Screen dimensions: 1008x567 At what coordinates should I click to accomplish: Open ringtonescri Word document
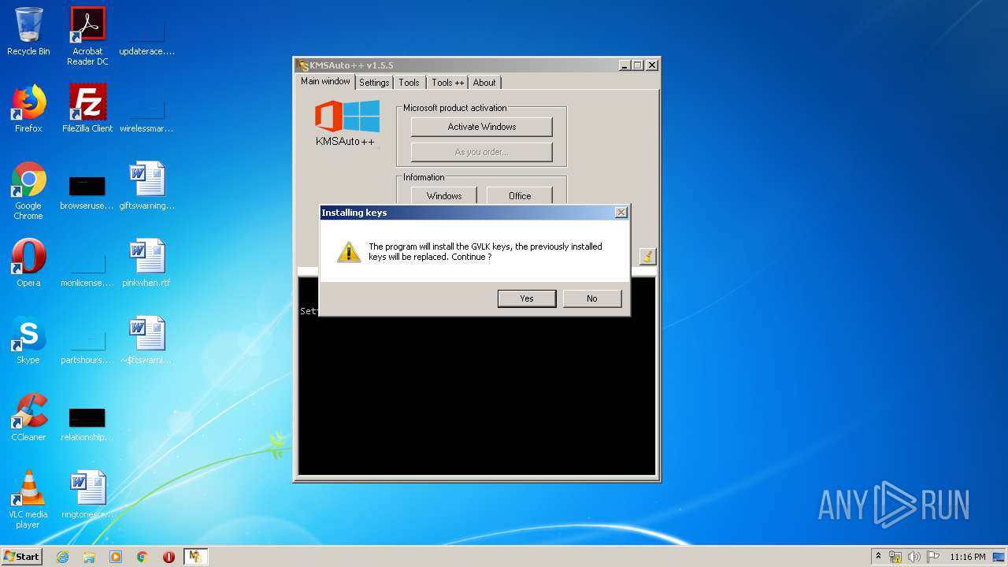click(x=87, y=495)
